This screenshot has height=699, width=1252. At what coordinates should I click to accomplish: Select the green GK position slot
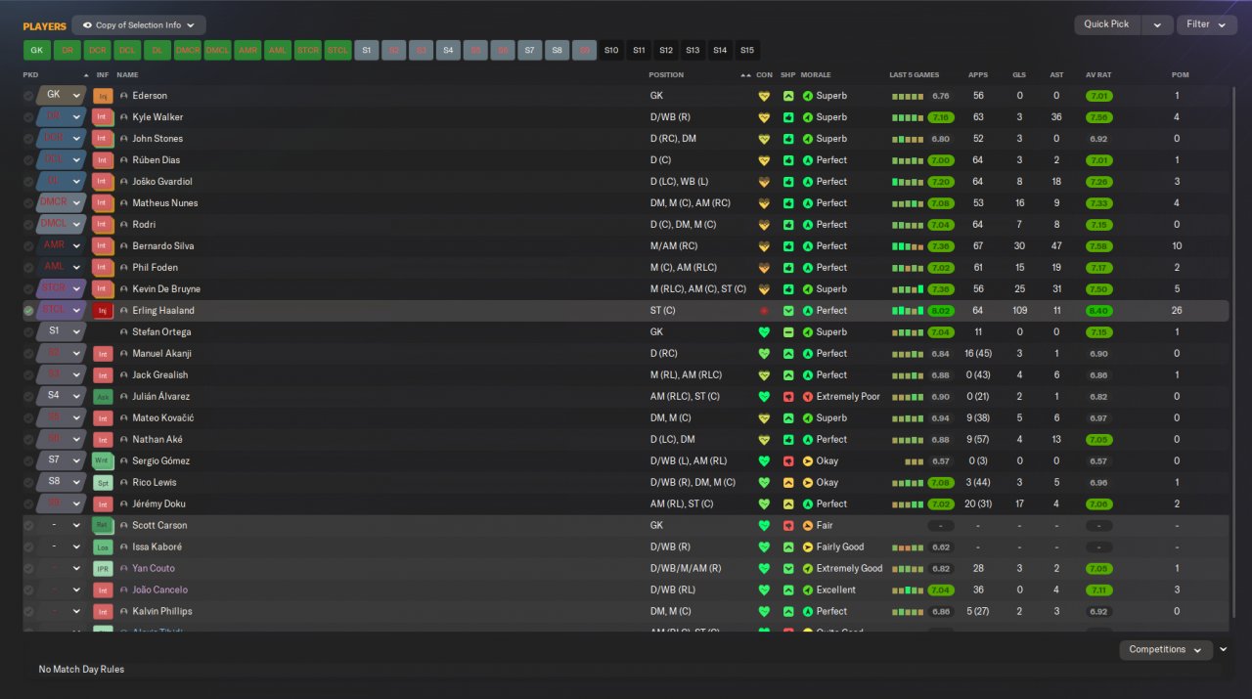36,50
